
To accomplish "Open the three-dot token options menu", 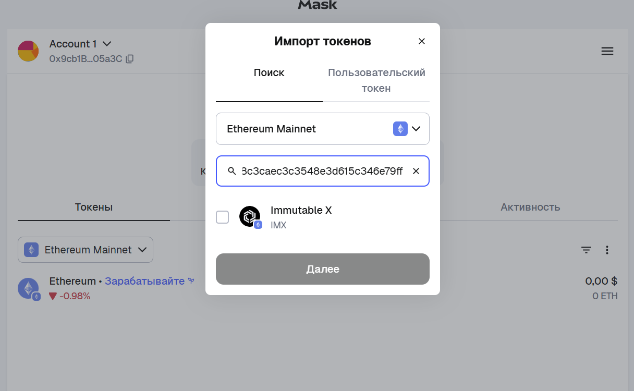I will tap(607, 250).
